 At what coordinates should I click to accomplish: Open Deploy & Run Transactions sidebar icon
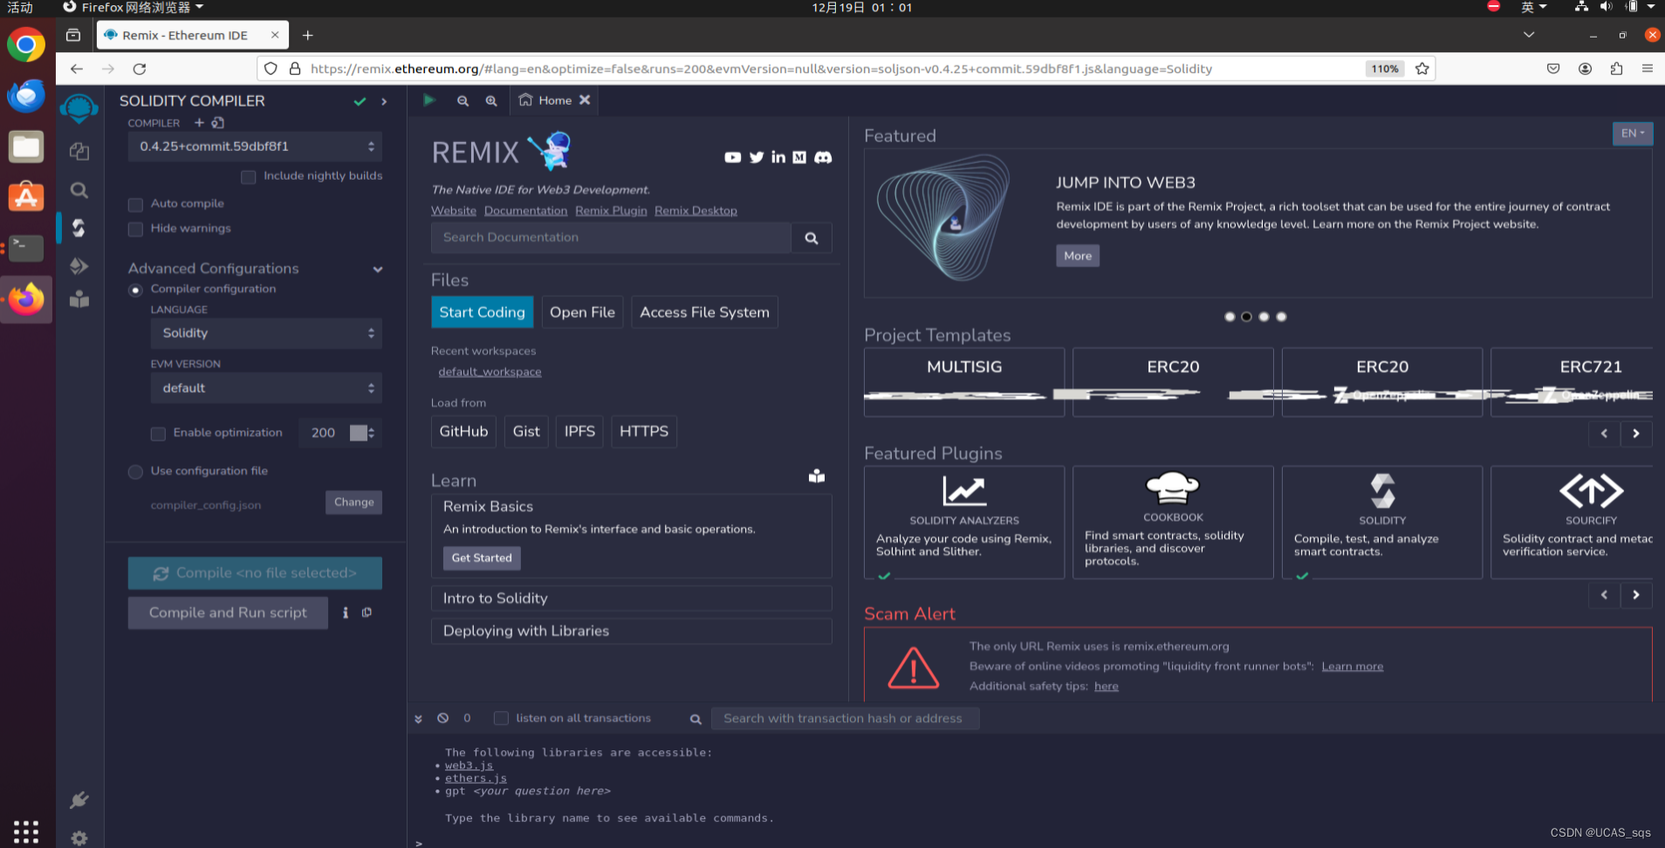(79, 266)
